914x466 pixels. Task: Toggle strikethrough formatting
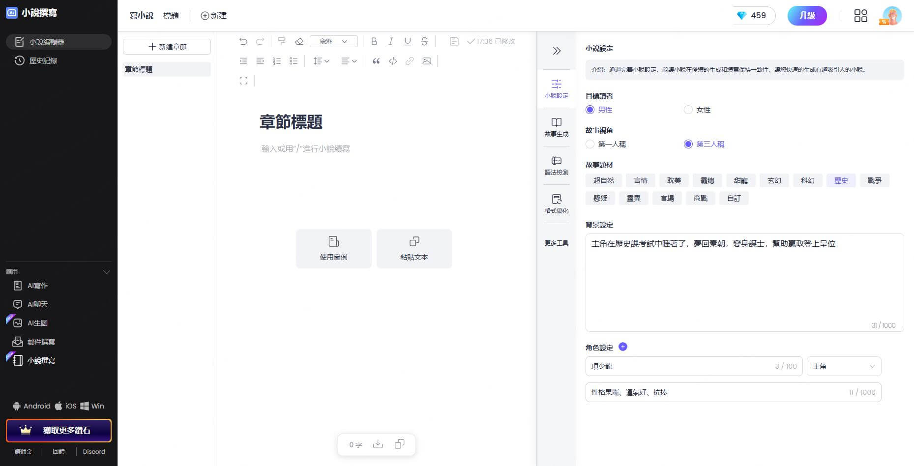point(424,41)
